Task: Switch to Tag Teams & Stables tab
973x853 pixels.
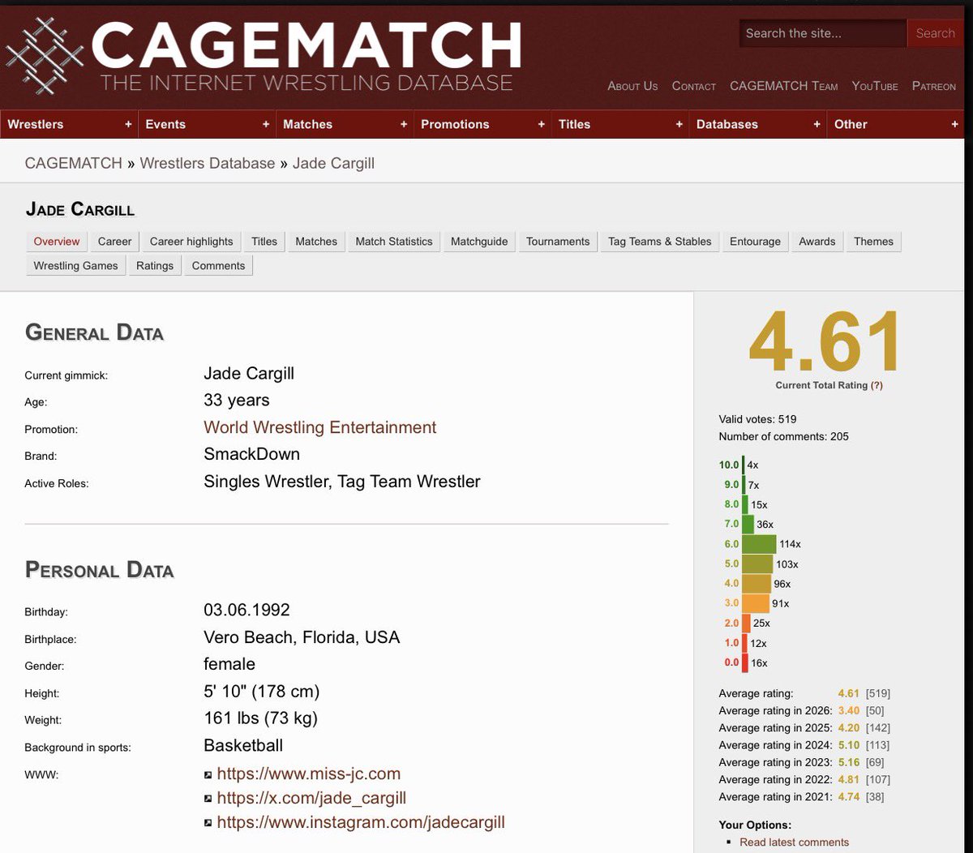Action: [x=659, y=242]
